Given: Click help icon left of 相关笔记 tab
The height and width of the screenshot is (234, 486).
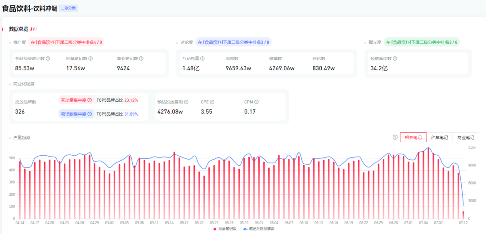Looking at the screenshot, I should point(395,137).
